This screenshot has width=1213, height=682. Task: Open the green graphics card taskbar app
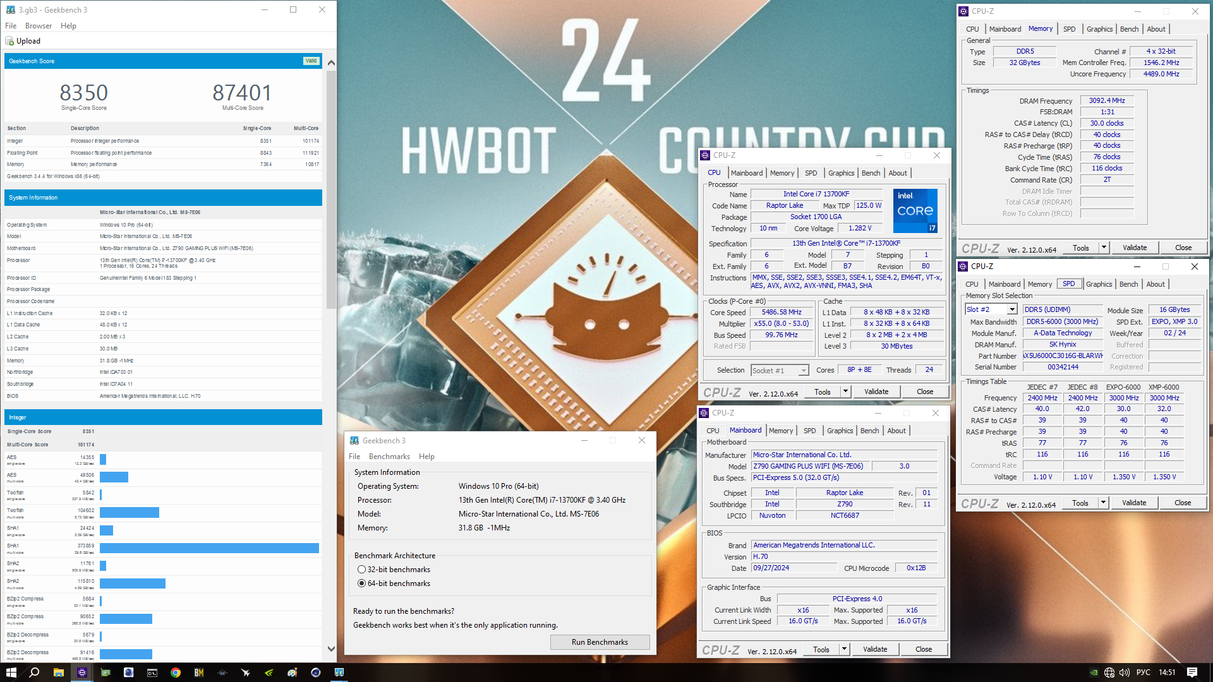click(106, 673)
